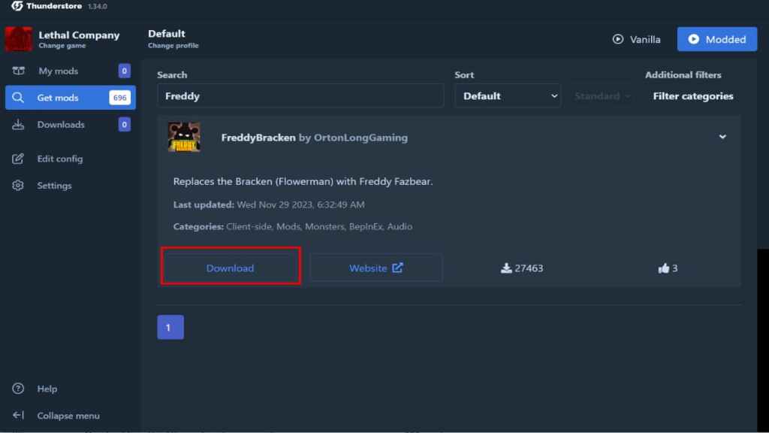The image size is (769, 433).
Task: Collapse the FreddyBracken mod card chevron
Action: tap(722, 137)
